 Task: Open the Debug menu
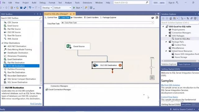(x=42, y=2)
